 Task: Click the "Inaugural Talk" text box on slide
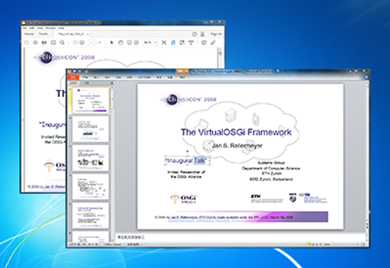click(x=186, y=161)
